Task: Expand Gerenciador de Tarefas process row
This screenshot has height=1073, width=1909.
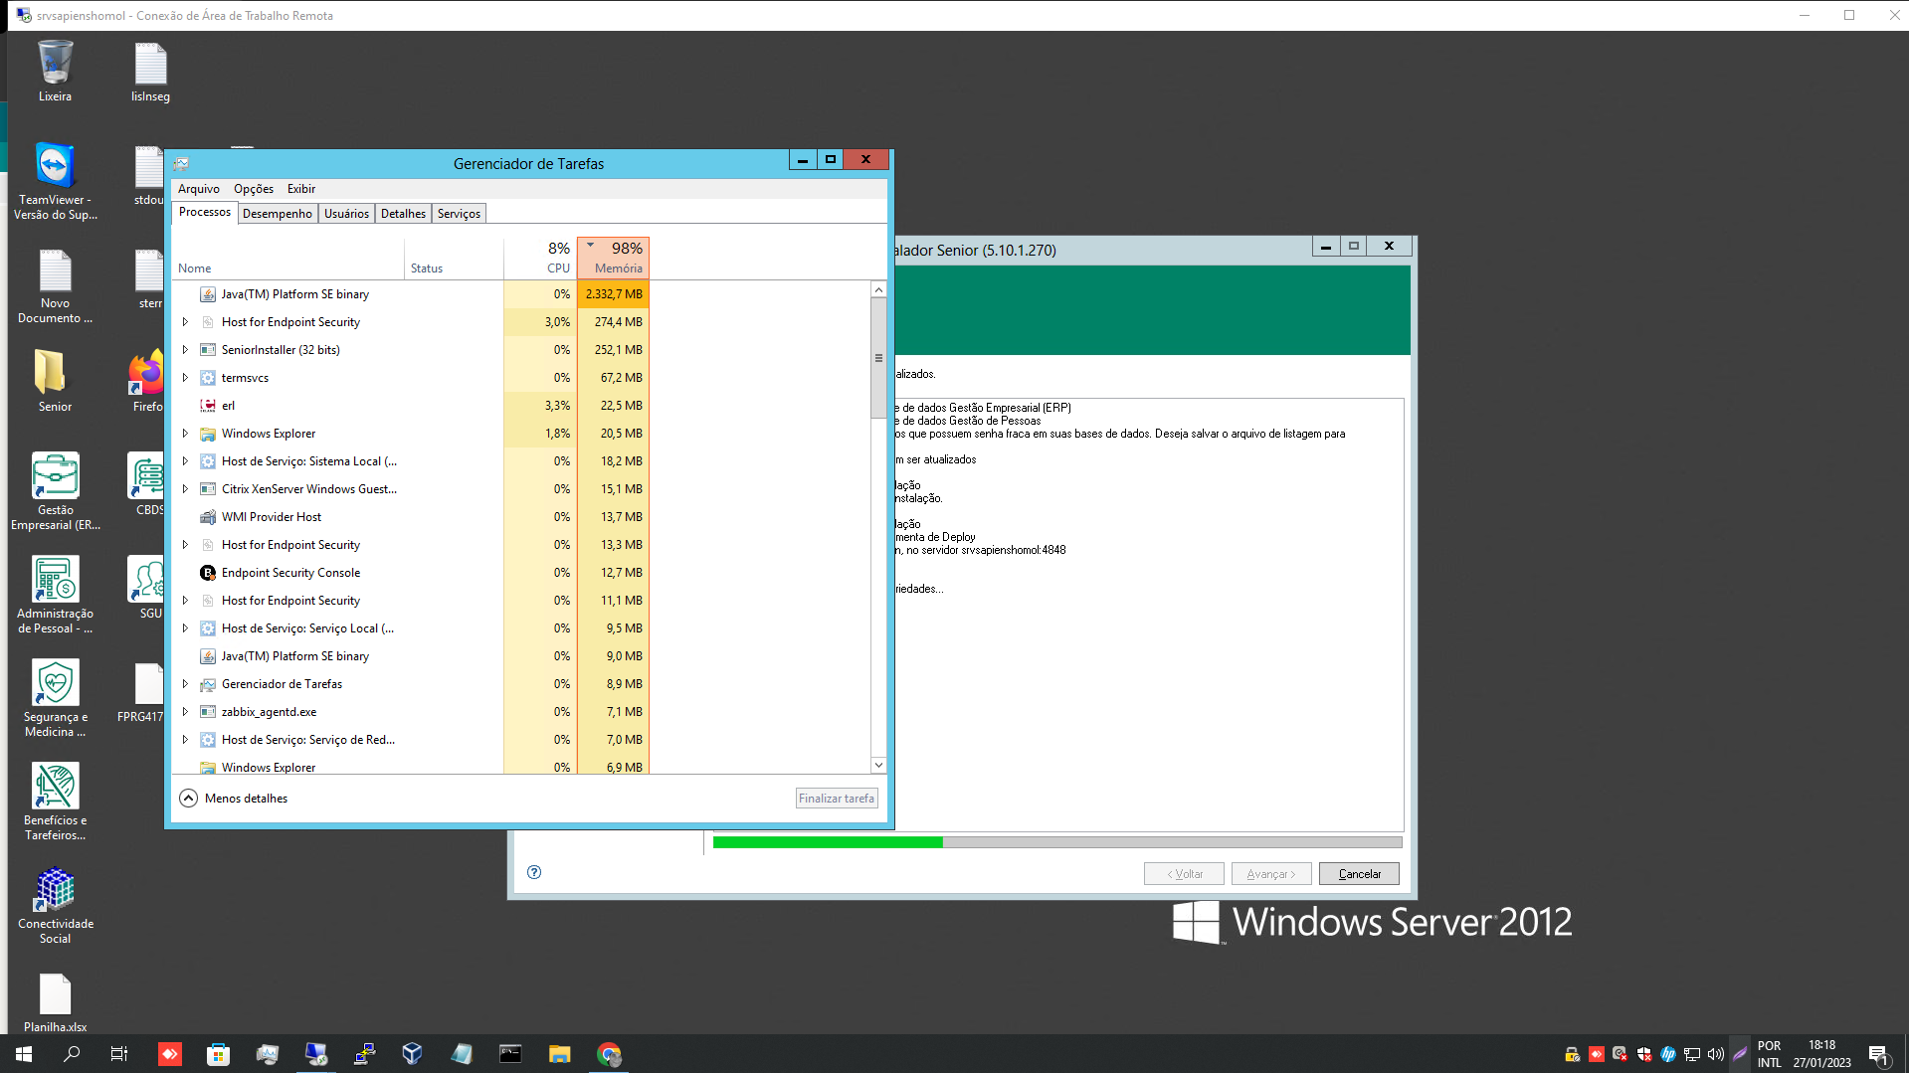Action: coord(185,684)
